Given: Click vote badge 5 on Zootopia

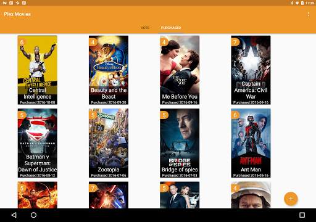Looking at the screenshot, I should (93, 115).
